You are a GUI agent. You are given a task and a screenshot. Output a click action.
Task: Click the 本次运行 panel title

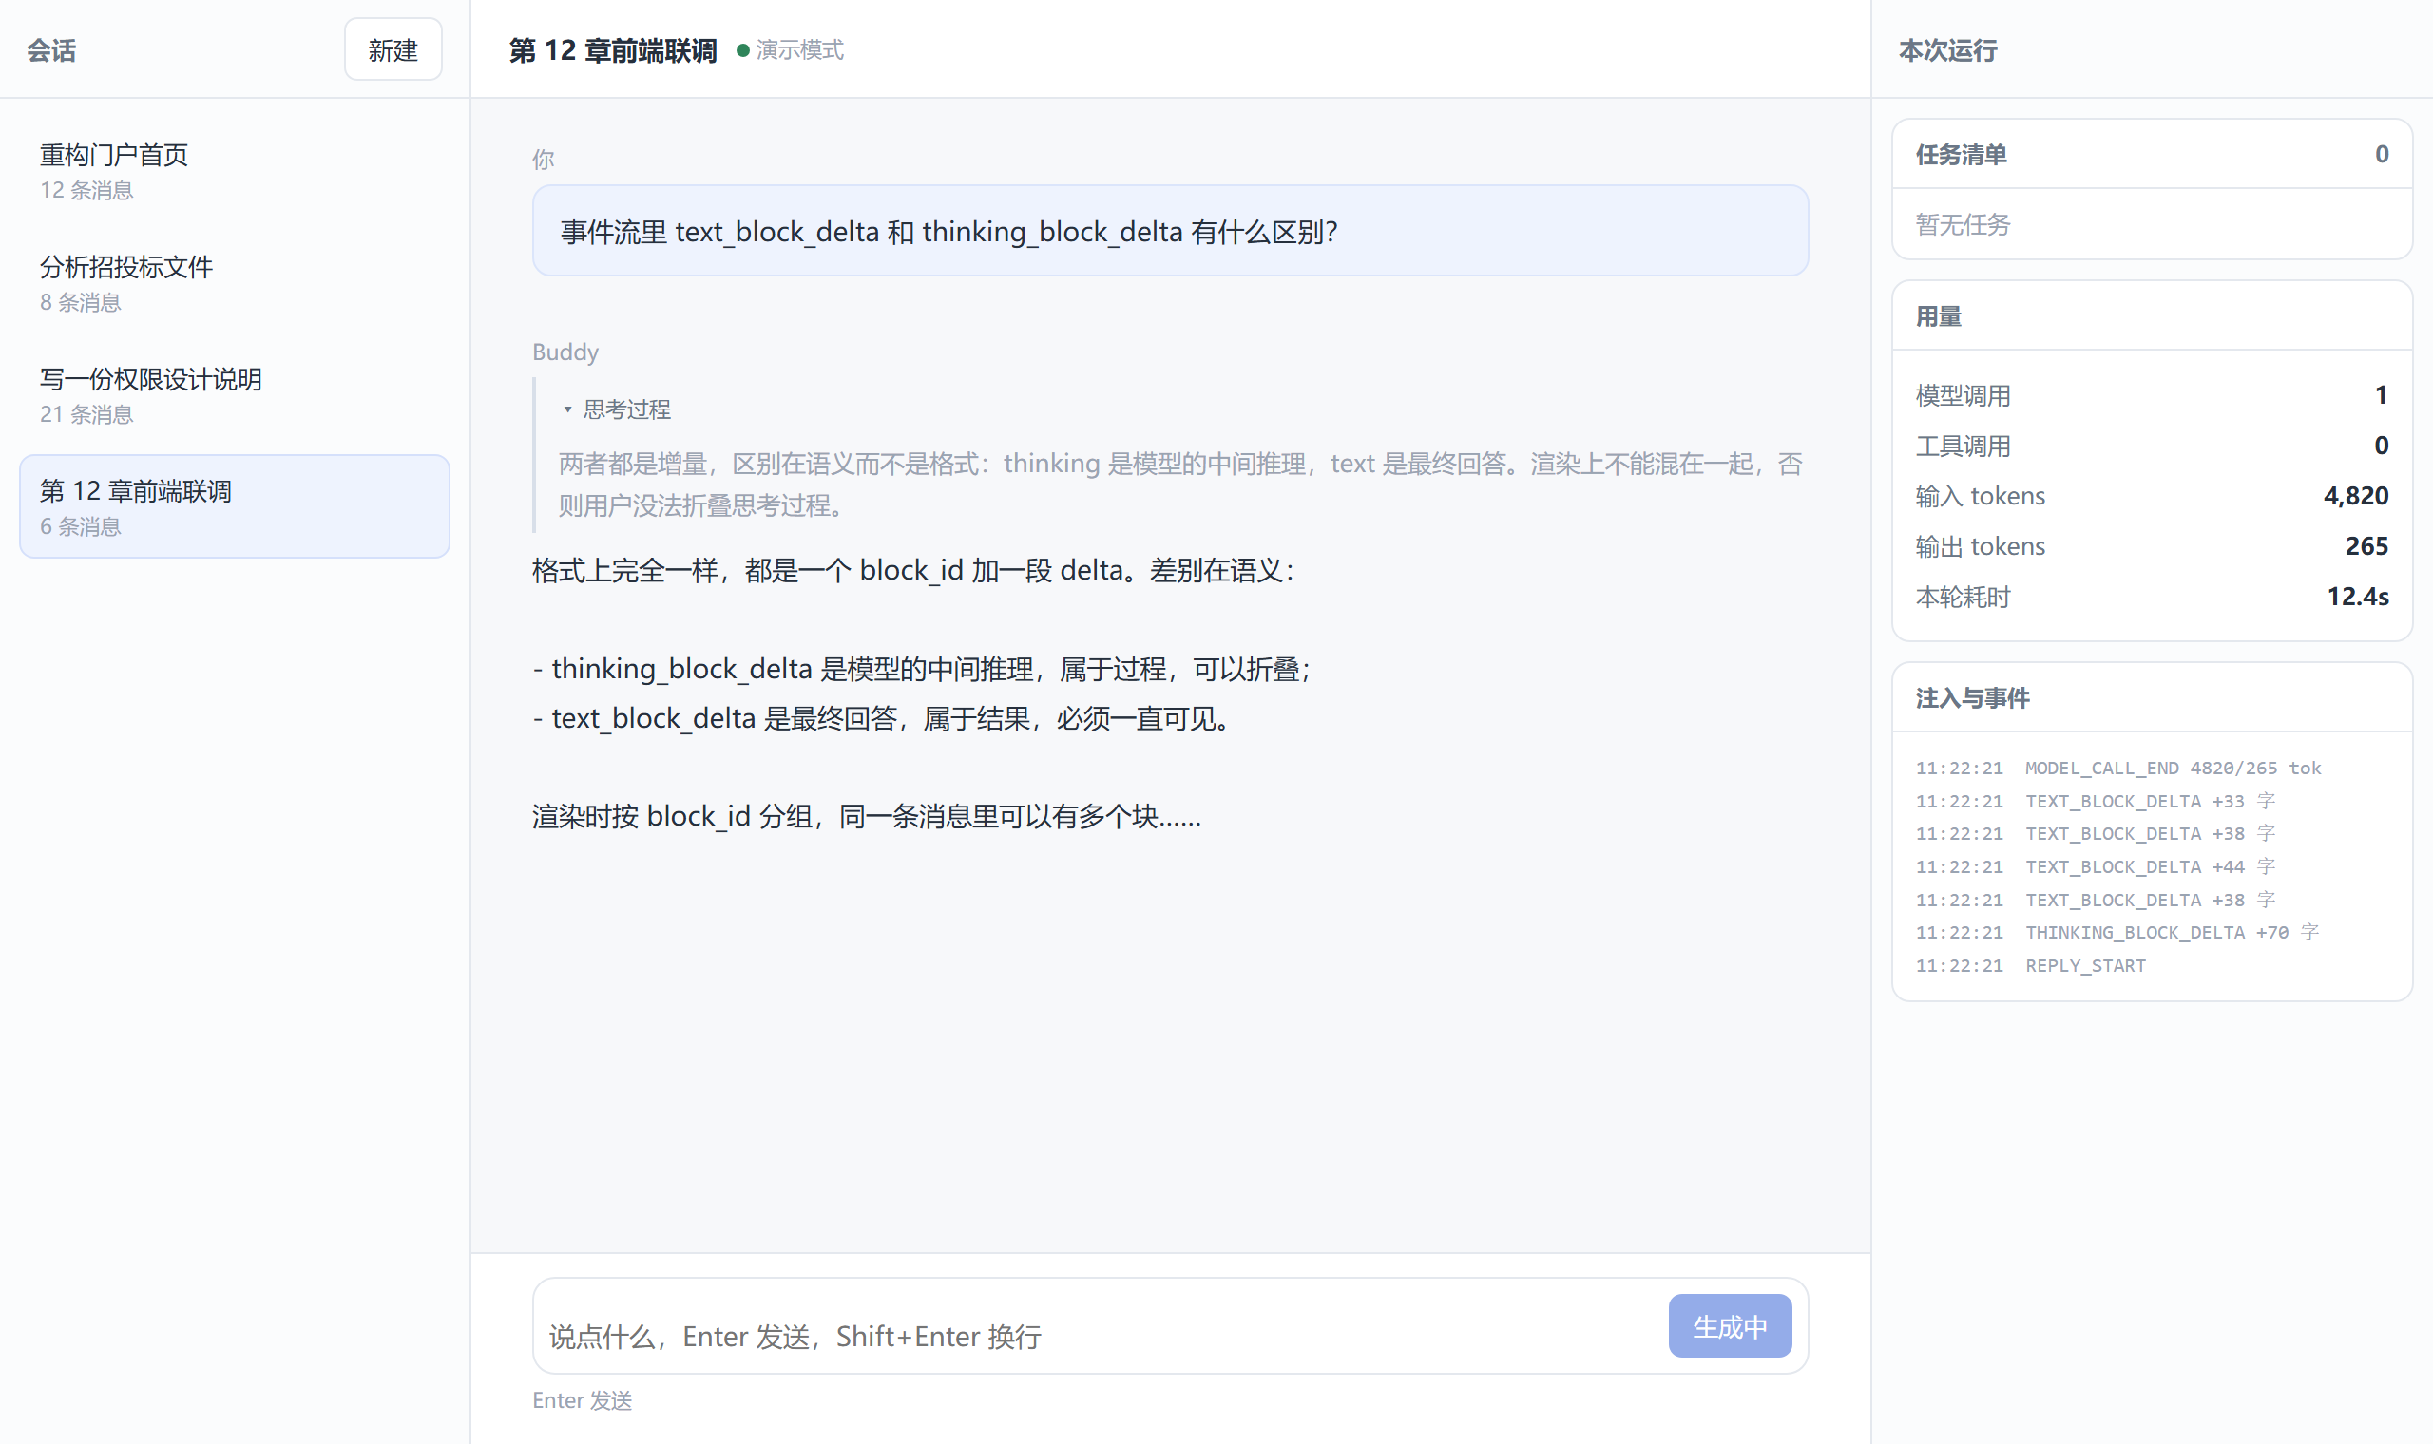tap(1947, 50)
